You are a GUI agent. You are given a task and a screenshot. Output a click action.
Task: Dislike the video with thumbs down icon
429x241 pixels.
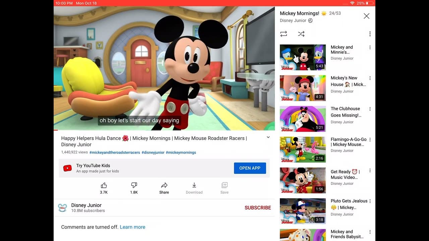[x=134, y=185]
